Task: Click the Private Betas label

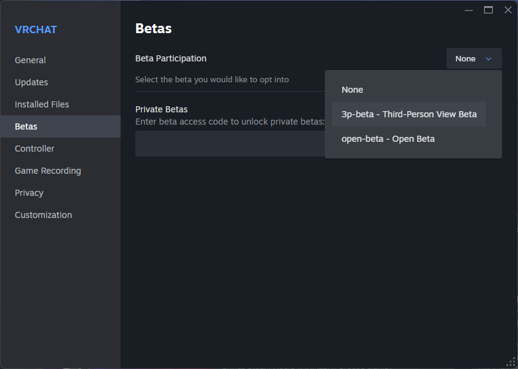Action: coord(161,109)
